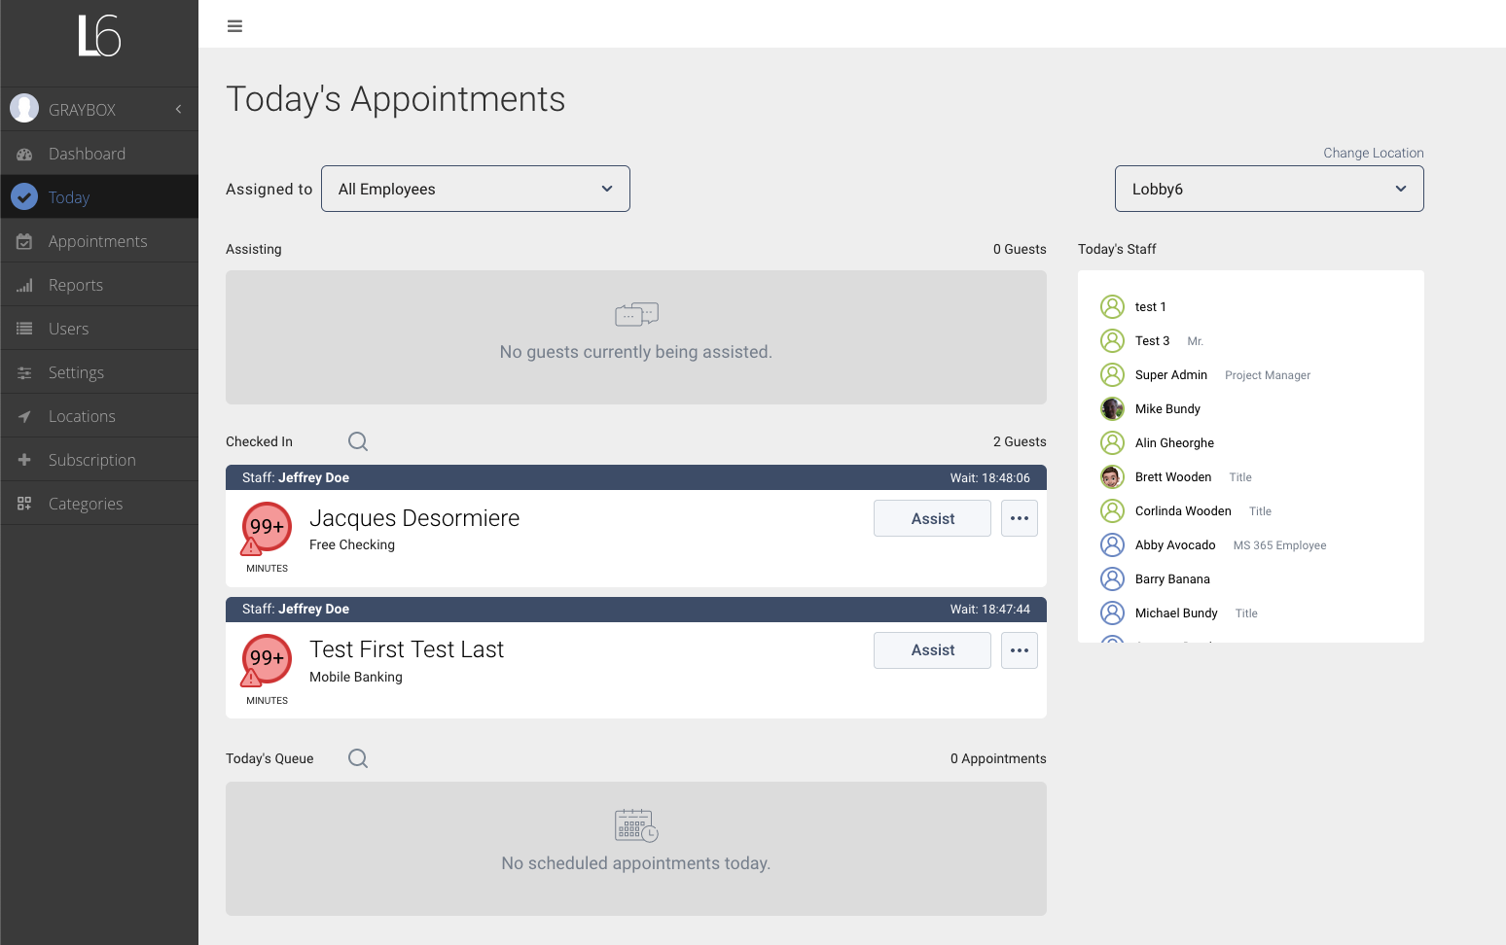This screenshot has width=1506, height=945.
Task: Open the Lobby6 location dropdown
Action: (1269, 189)
